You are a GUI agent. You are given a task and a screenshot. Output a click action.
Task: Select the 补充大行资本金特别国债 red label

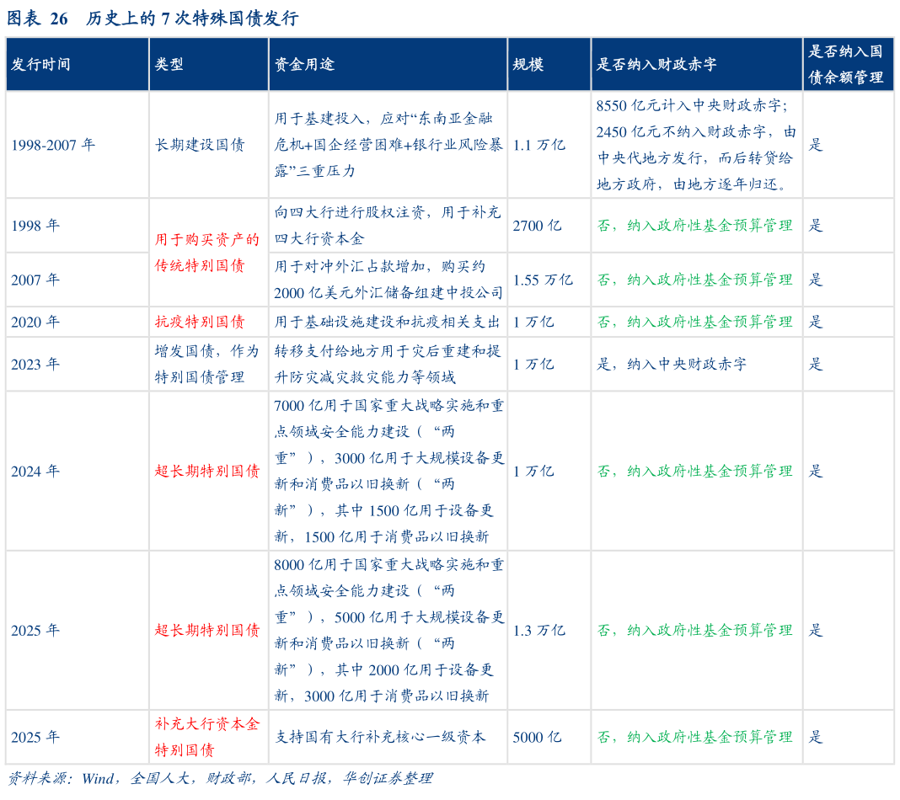(x=206, y=736)
